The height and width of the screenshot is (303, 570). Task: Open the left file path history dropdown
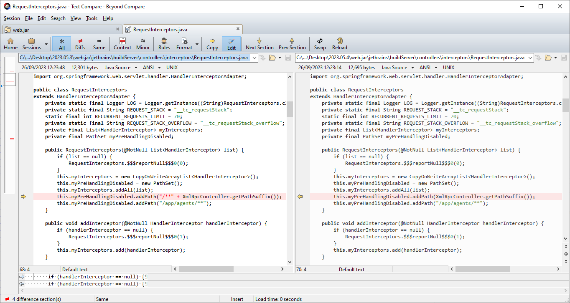(x=254, y=58)
